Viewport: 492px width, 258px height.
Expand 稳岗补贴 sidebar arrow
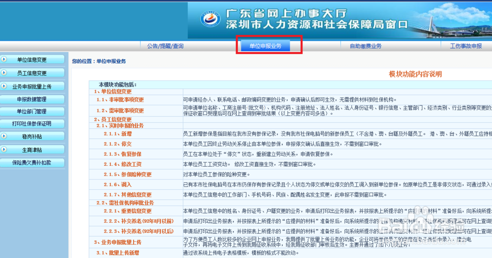pos(4,136)
